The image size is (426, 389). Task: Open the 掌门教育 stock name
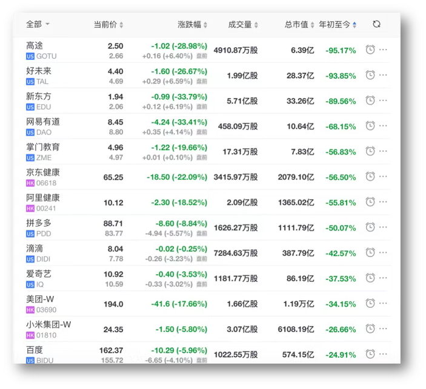(43, 147)
